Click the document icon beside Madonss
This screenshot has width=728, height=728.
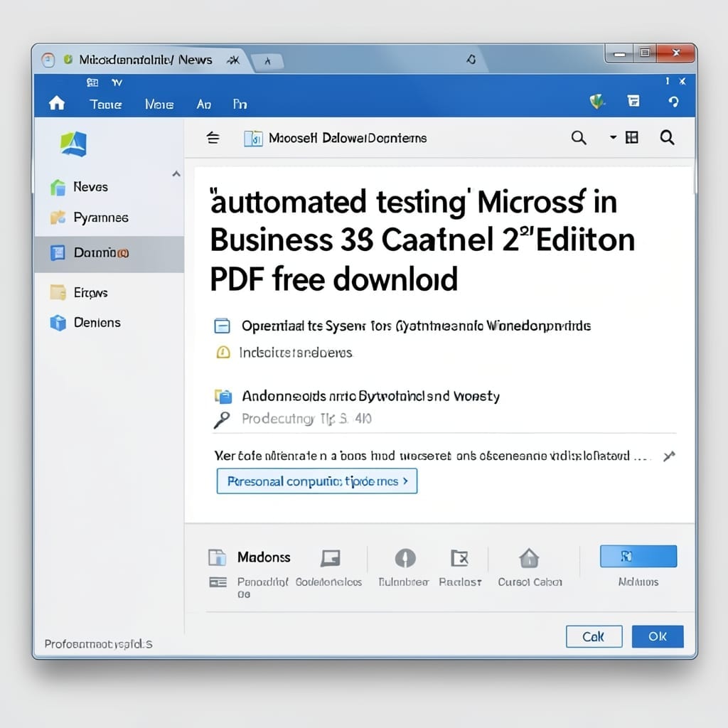pos(217,557)
